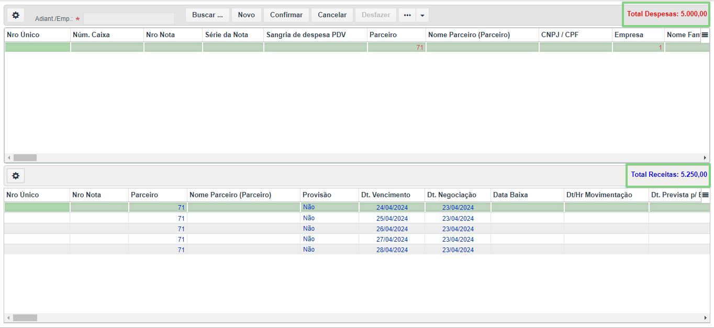Sort lower grid by Provisão column

click(x=329, y=195)
